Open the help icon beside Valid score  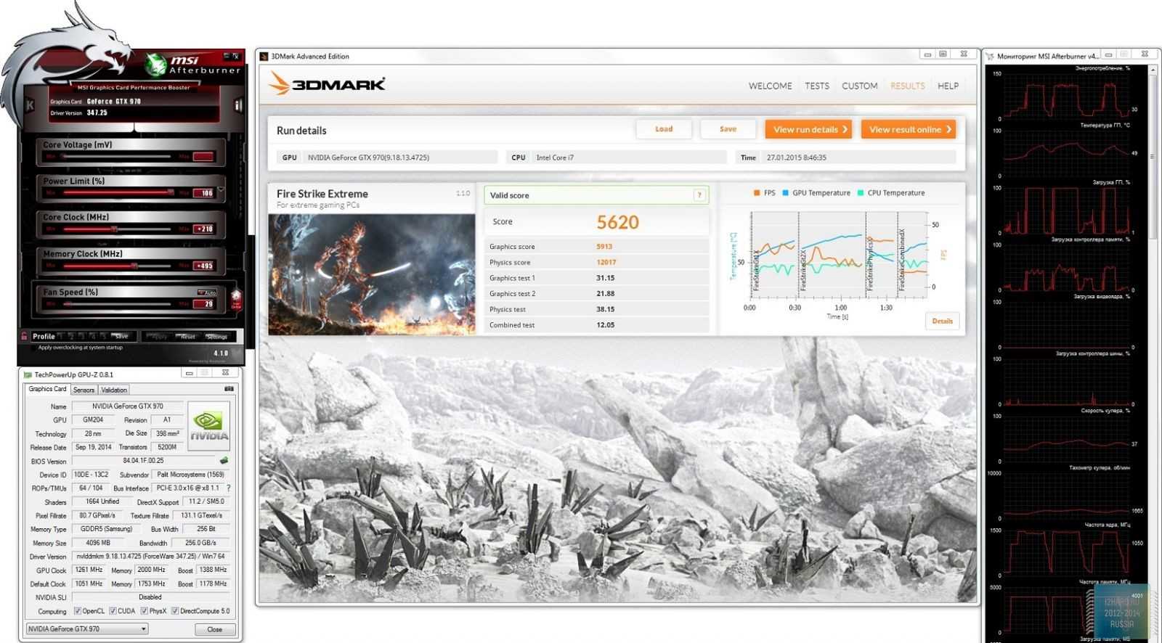click(x=699, y=195)
